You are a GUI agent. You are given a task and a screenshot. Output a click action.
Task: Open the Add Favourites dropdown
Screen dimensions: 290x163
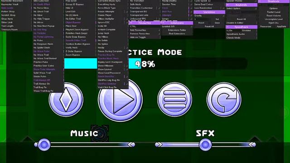coord(145,30)
